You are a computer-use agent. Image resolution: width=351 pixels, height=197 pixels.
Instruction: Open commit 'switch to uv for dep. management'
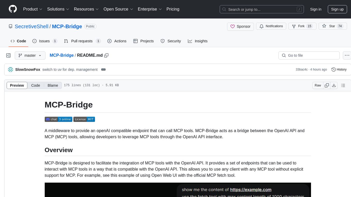pos(70,70)
